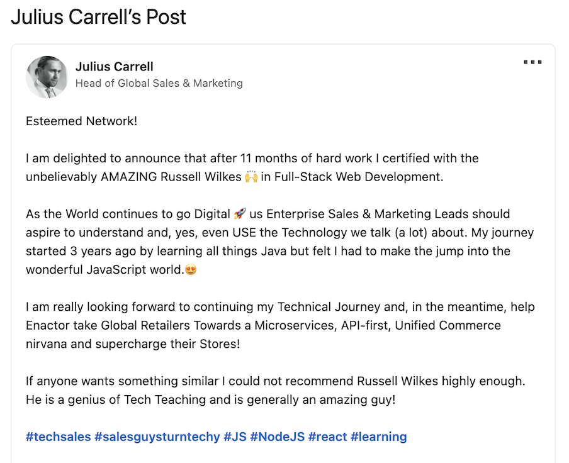Viewport: 569px width, 463px height.
Task: Open the #techsales hashtag
Action: (x=58, y=437)
